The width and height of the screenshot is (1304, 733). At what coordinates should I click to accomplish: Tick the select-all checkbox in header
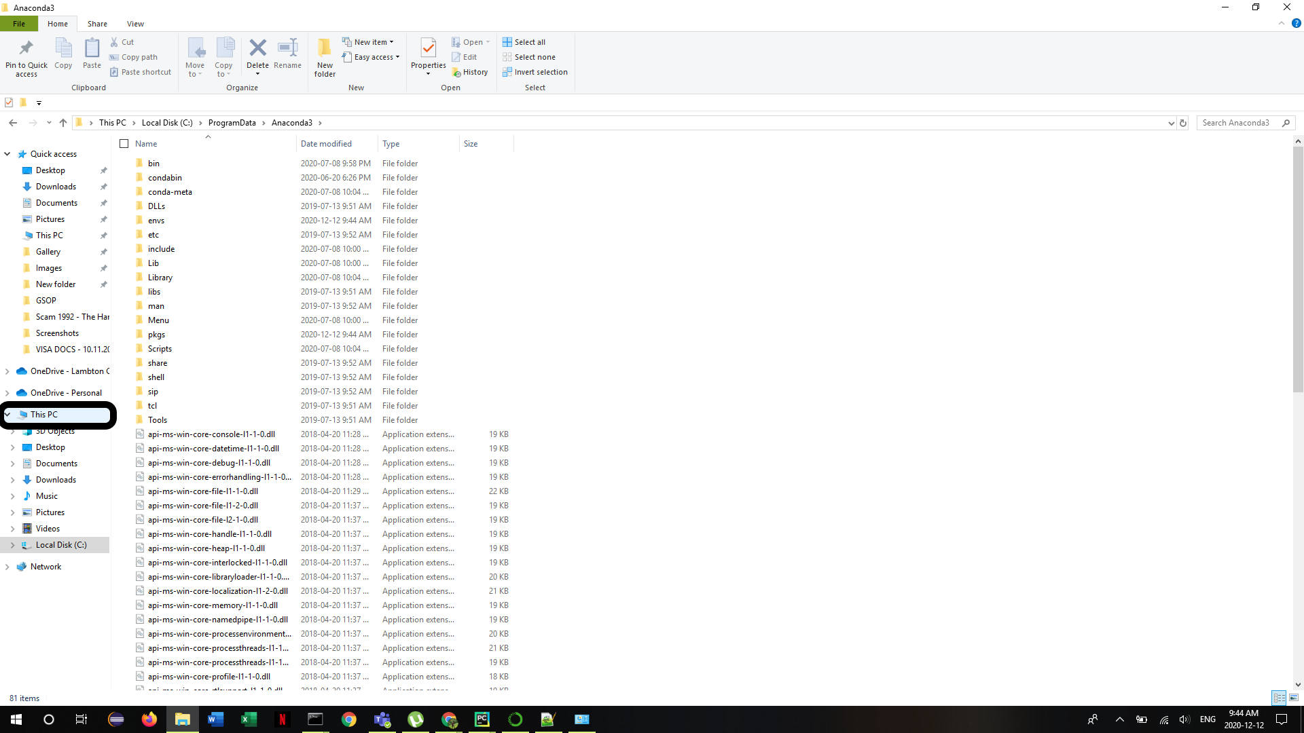(x=124, y=144)
